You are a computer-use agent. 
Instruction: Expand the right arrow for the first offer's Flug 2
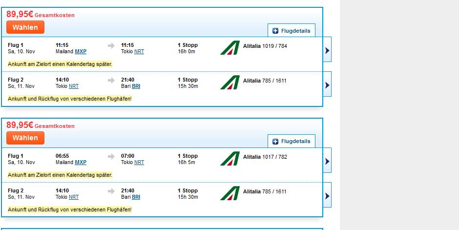click(x=327, y=84)
